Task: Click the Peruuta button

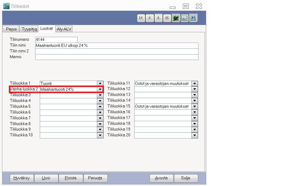Action: pos(95,178)
